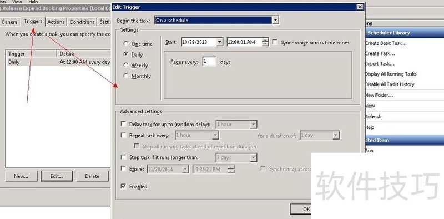Toggle the Enabled checkbox
Viewport: 444px width, 219px height.
[x=123, y=186]
